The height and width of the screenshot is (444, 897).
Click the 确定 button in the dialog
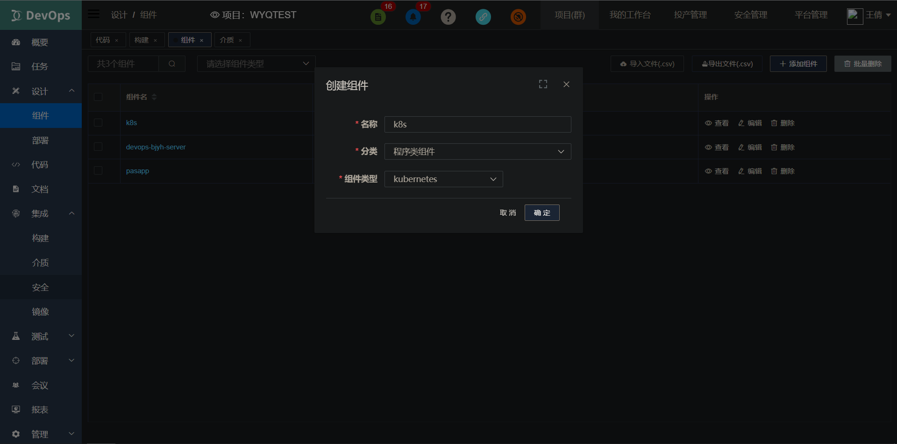[x=542, y=213]
